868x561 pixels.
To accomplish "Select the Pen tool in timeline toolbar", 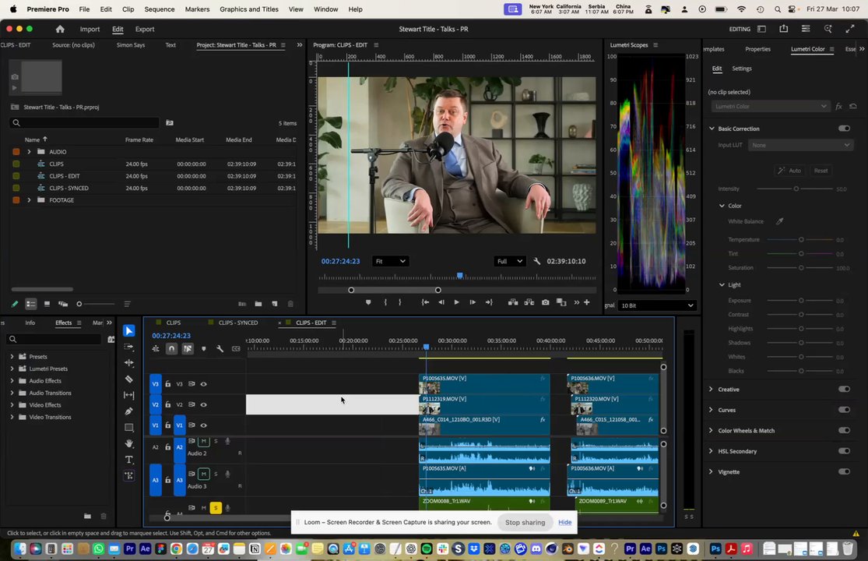I will [x=129, y=411].
